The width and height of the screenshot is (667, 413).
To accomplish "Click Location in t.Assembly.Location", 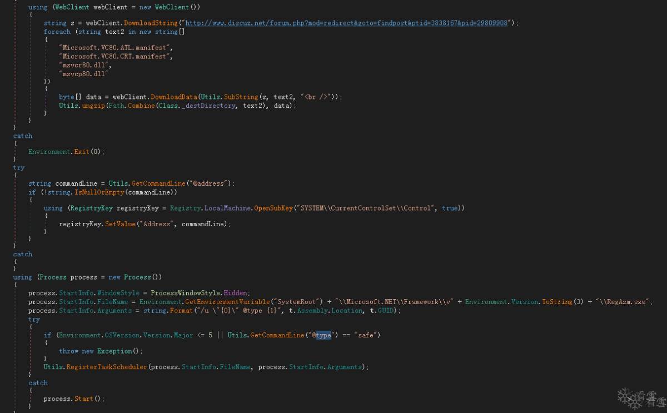I will [347, 311].
